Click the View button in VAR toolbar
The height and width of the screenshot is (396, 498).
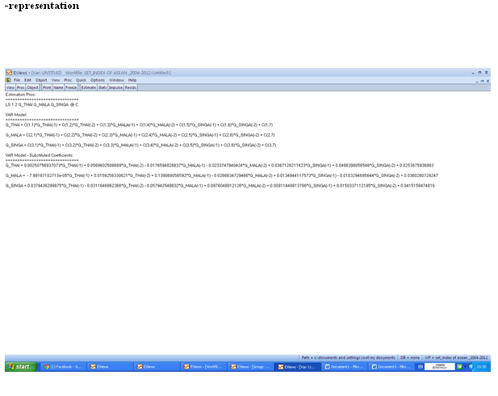[10, 87]
